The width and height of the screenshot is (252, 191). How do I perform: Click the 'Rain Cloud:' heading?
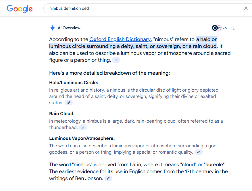[x=62, y=114]
